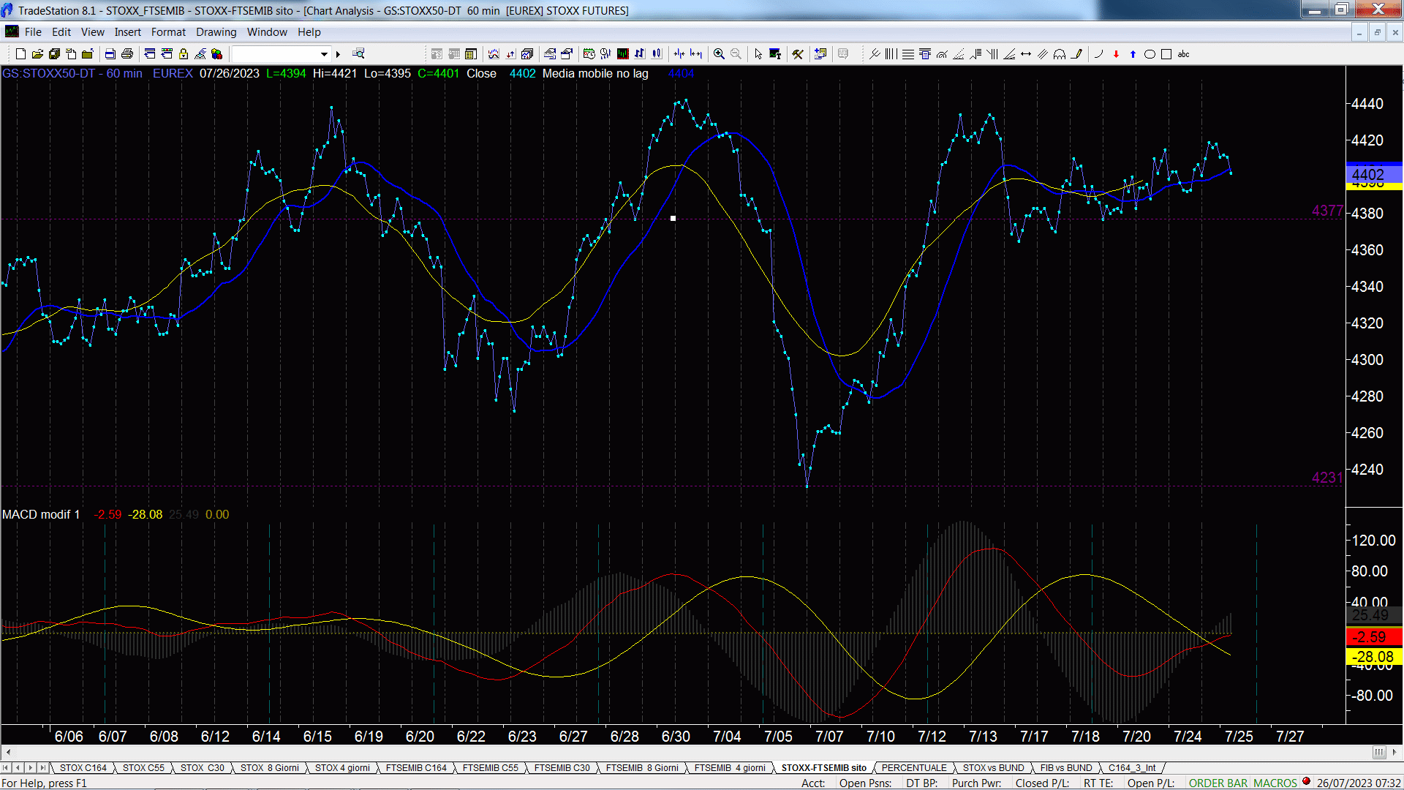The image size is (1404, 790).
Task: Click the MACD modif 1 indicator label
Action: (41, 515)
